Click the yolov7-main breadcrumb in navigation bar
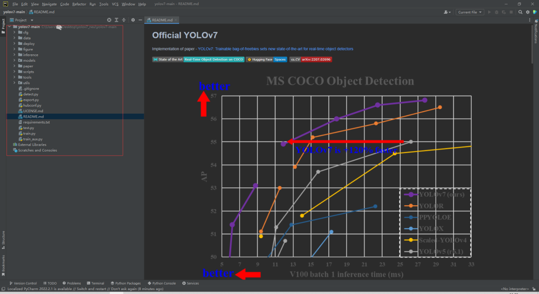The image size is (539, 294). (x=14, y=12)
